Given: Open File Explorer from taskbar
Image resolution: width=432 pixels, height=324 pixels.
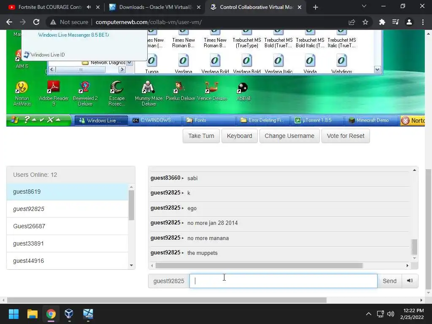Looking at the screenshot, I should point(32,314).
